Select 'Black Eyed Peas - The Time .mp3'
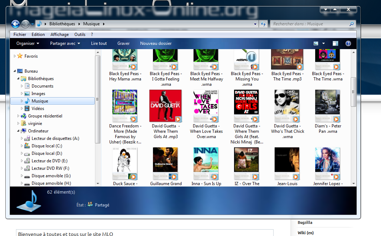 pos(287,65)
